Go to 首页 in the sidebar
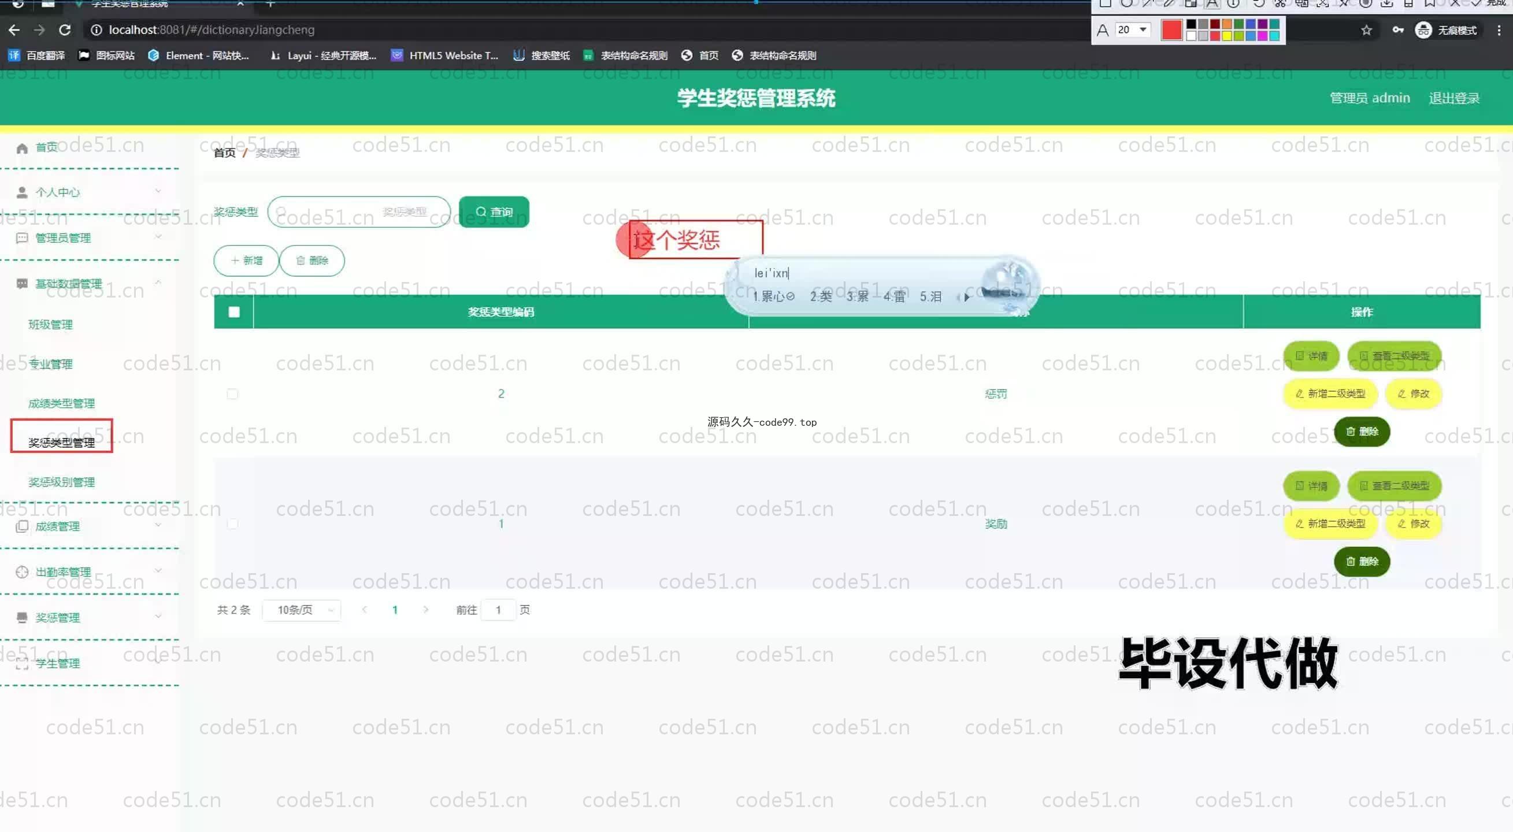Screen dimensions: 1513x832 pos(46,147)
